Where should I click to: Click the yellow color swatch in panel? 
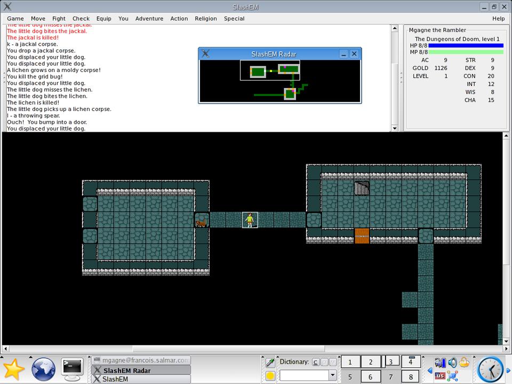(270, 376)
